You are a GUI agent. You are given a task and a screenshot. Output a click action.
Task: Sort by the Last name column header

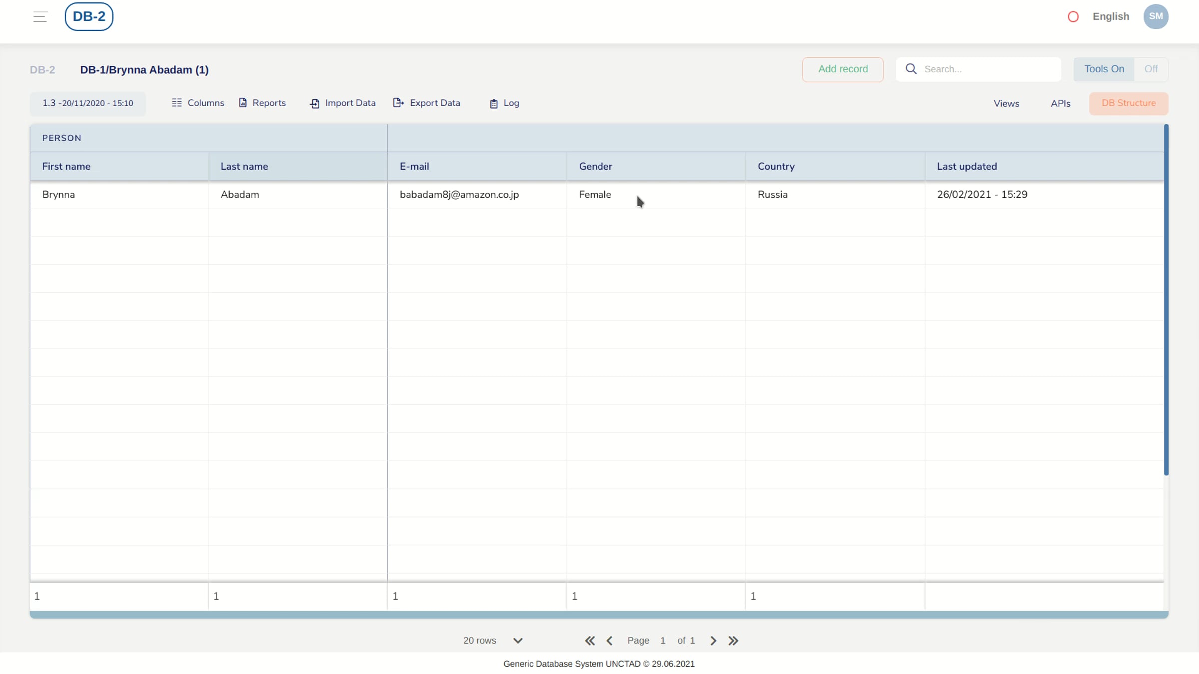click(x=298, y=166)
